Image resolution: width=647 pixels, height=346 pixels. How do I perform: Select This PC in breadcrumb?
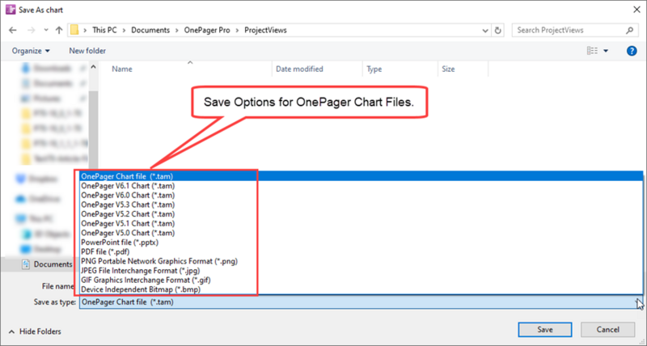(104, 30)
